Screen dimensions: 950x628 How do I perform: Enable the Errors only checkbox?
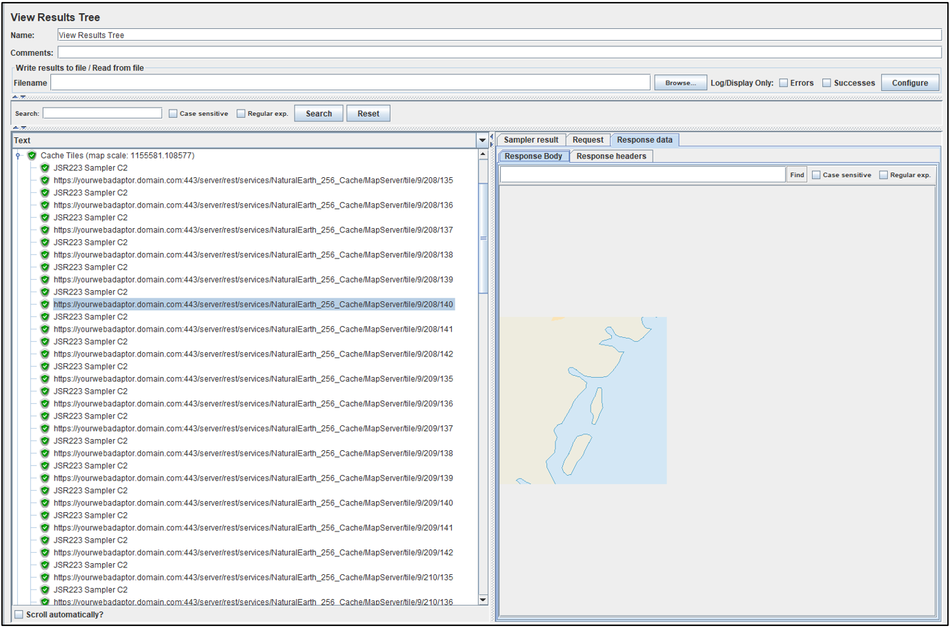point(784,83)
